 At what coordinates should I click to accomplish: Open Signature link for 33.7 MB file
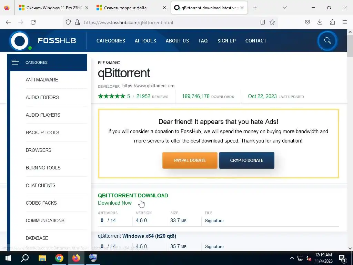click(214, 220)
